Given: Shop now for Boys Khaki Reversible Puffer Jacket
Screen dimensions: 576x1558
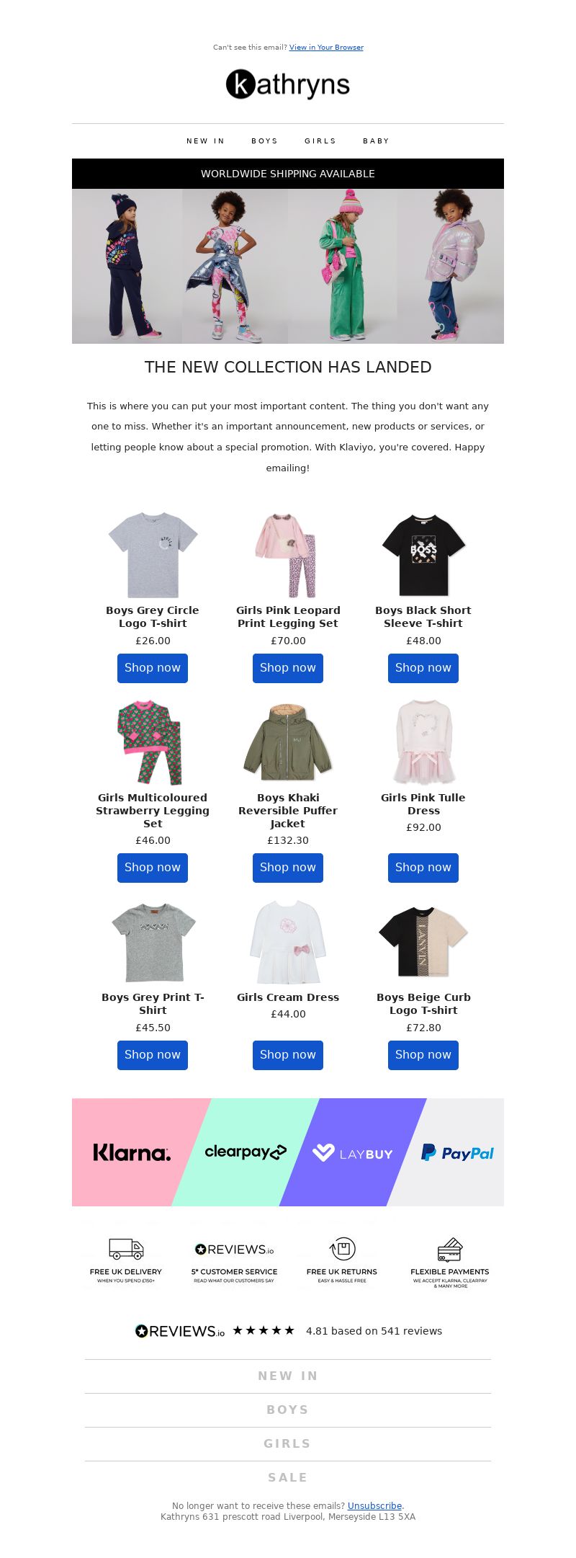Looking at the screenshot, I should click(288, 868).
